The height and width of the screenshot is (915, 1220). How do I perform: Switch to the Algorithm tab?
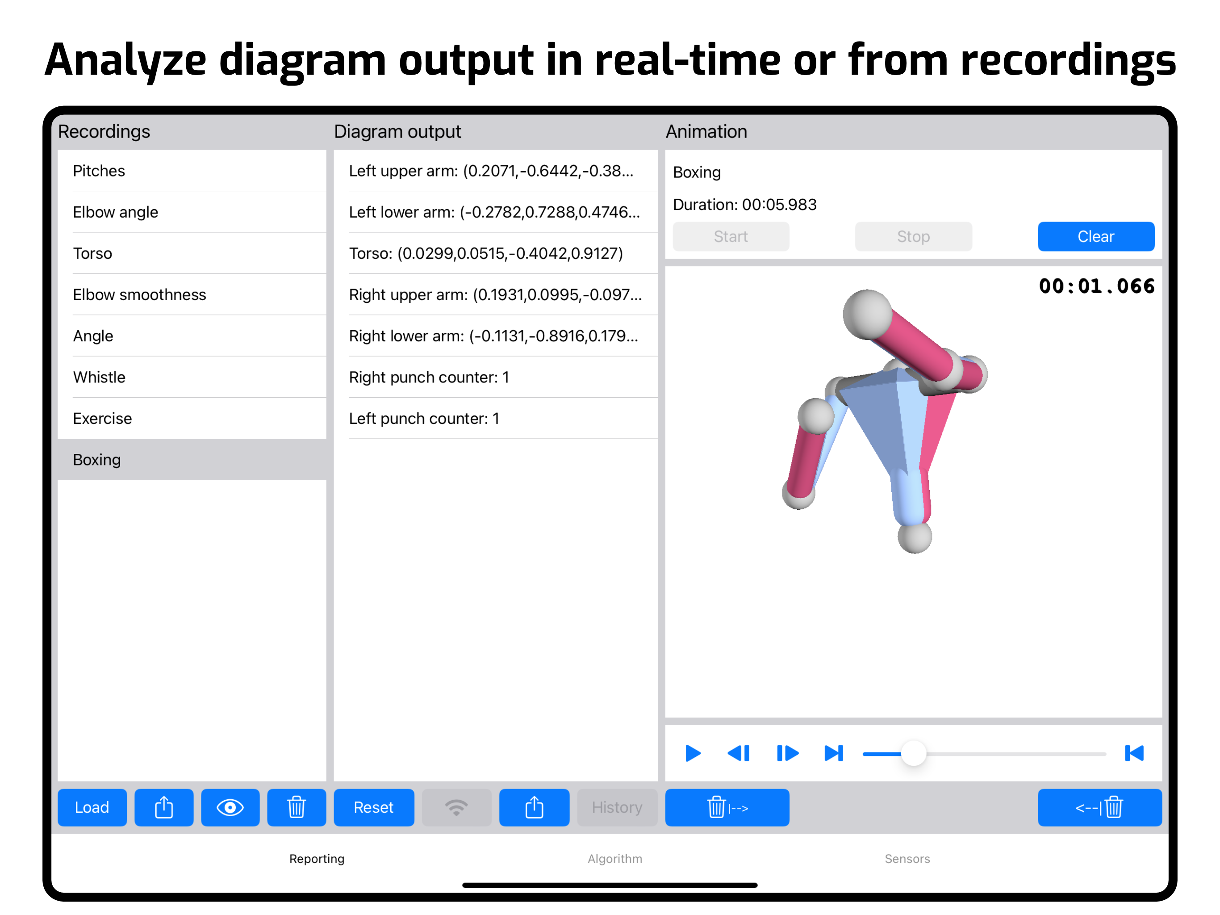tap(615, 859)
